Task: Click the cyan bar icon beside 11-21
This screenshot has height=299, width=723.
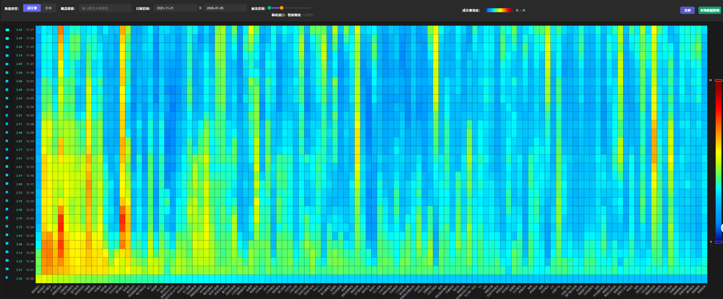Action: 7,30
